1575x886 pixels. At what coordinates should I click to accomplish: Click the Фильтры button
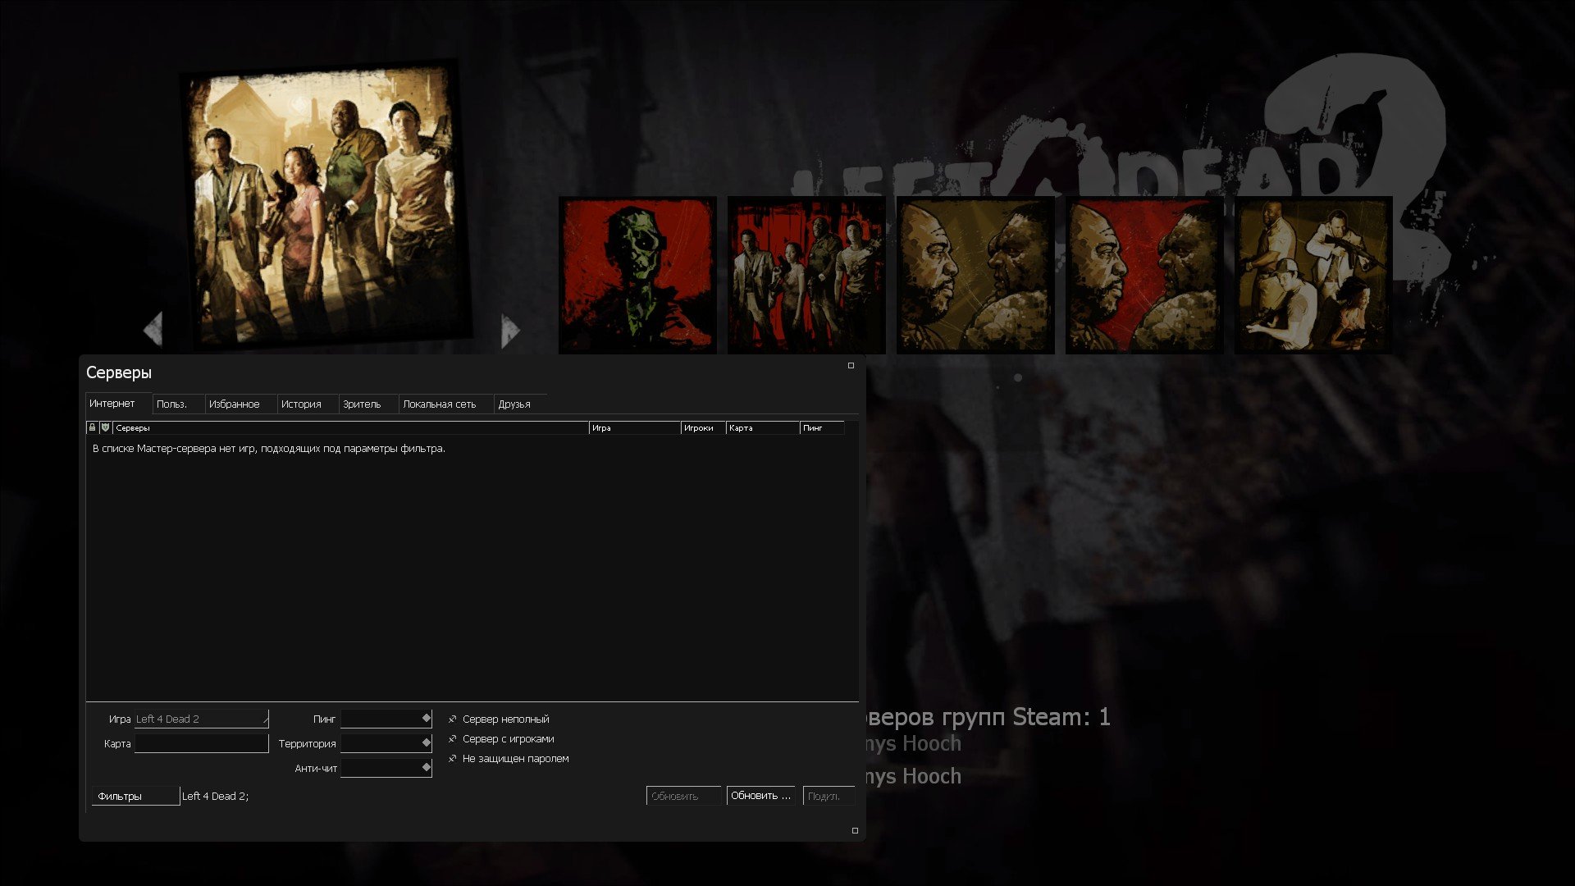(x=135, y=796)
